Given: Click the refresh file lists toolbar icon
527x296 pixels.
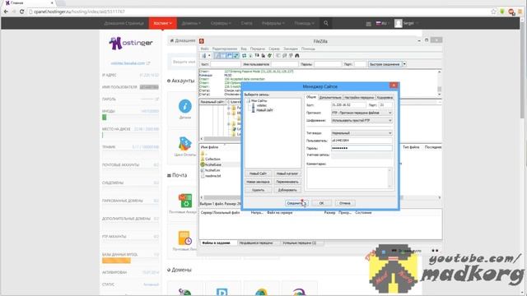Looking at the screenshot, I should 245,56.
